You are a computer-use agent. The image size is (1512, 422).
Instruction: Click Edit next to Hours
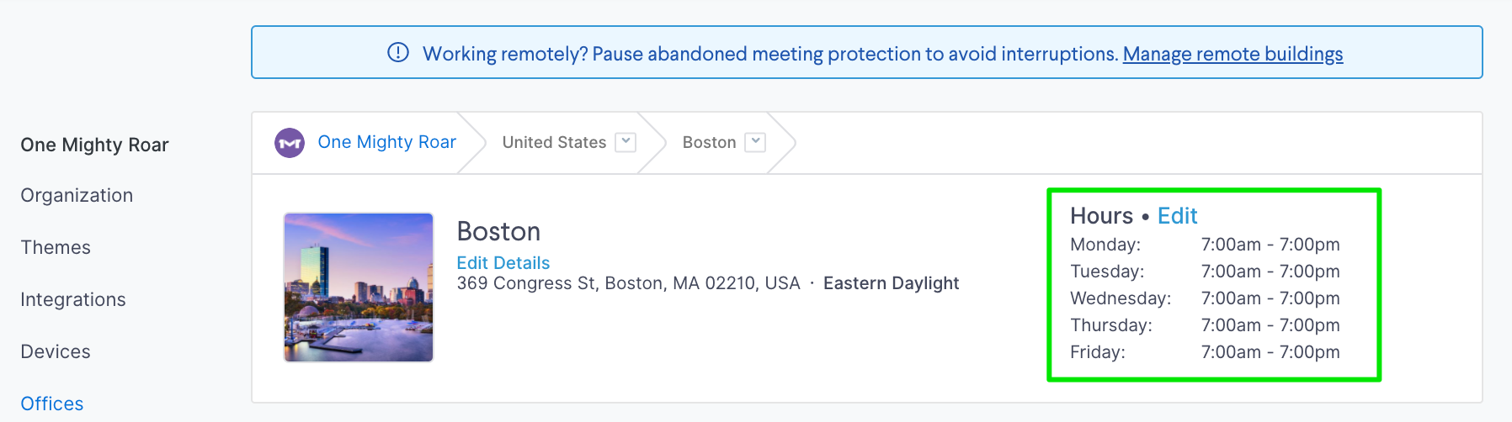click(x=1177, y=216)
